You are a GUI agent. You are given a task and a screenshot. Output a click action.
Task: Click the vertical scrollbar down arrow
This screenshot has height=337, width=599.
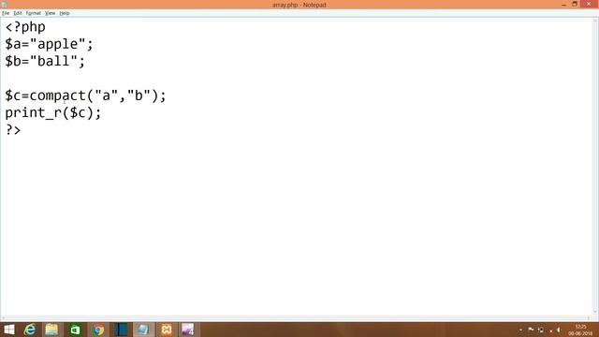(x=595, y=312)
